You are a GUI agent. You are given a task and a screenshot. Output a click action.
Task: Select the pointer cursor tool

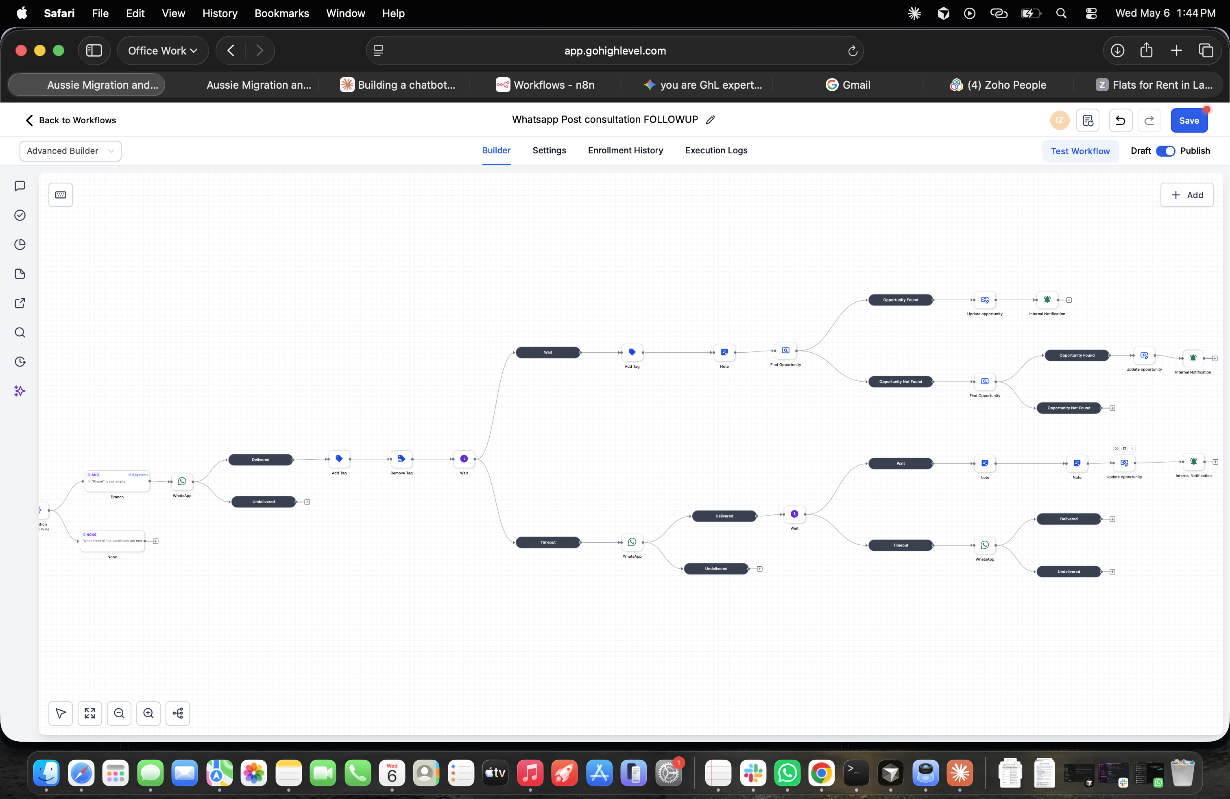61,713
